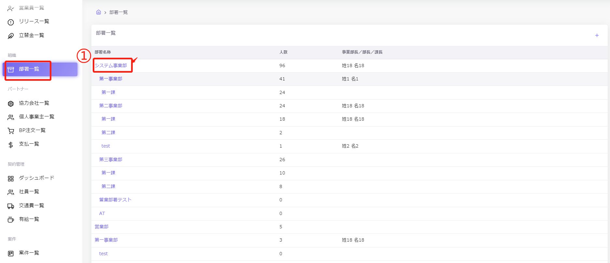
Task: Click the home icon in breadcrumb
Action: 99,12
